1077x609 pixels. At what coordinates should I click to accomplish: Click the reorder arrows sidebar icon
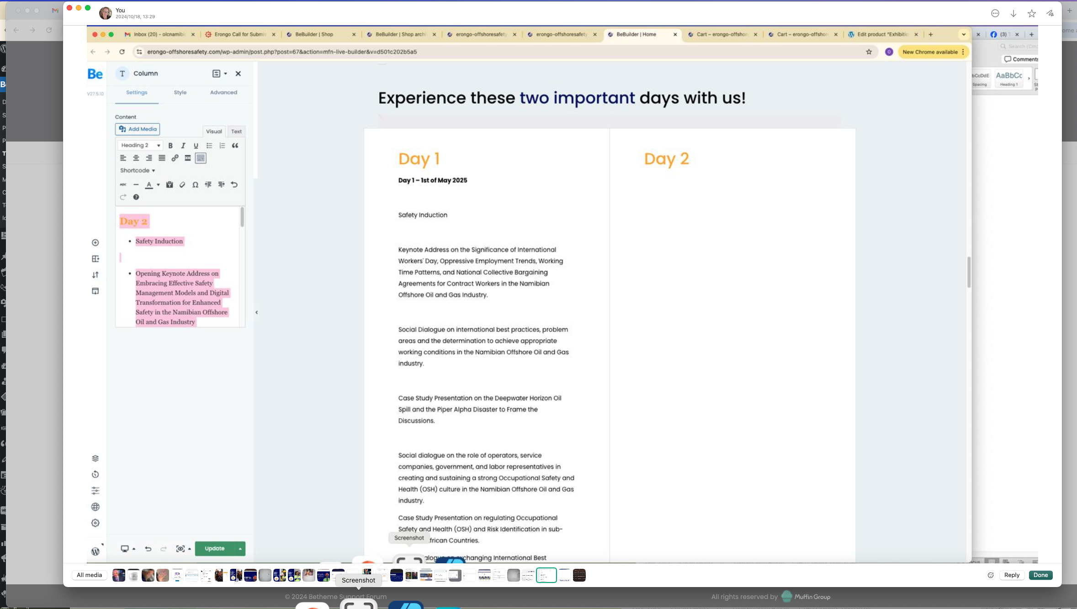pos(95,275)
